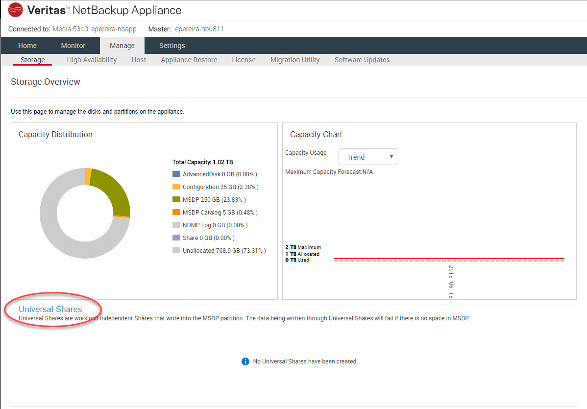Select the Manage tab

[122, 46]
